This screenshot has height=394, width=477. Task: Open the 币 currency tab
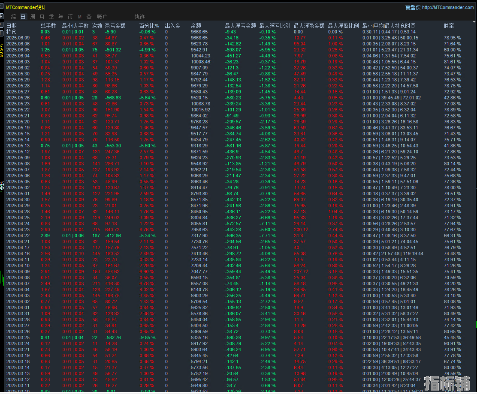pos(70,17)
